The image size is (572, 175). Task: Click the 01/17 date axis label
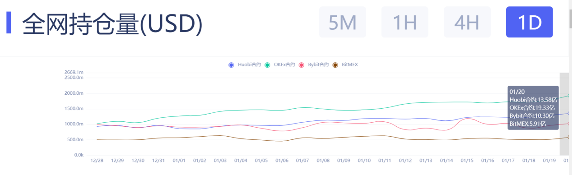pyautogui.click(x=508, y=161)
